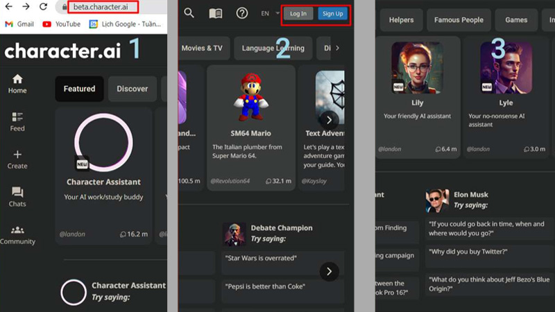Select prompt "Star Wars is overrated"
555x312 pixels.
282,263
